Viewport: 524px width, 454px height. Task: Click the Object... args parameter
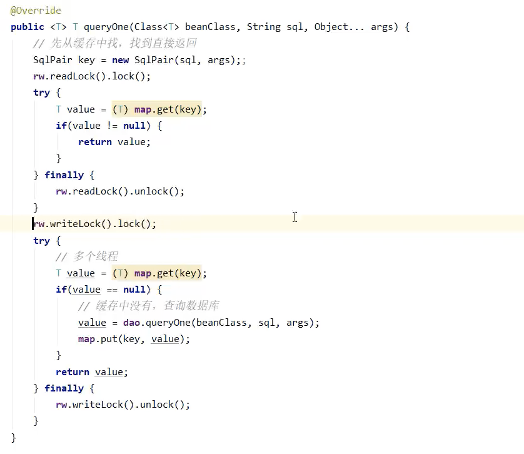point(353,27)
